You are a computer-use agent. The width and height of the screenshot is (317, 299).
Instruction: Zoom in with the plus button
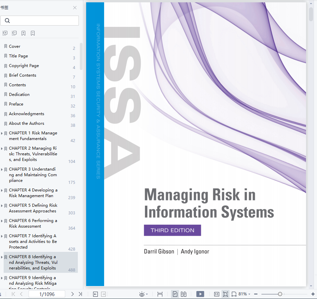coord(313,294)
